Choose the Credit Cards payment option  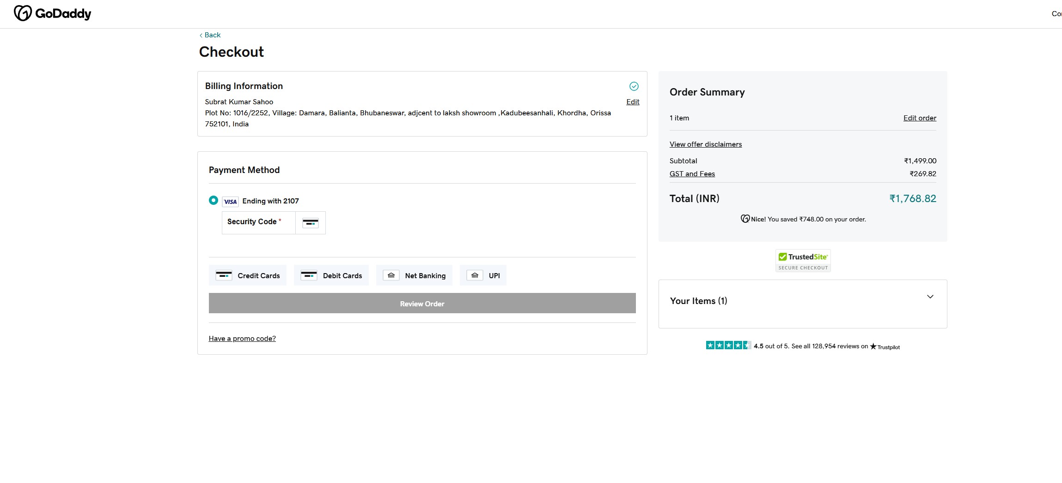click(x=248, y=275)
